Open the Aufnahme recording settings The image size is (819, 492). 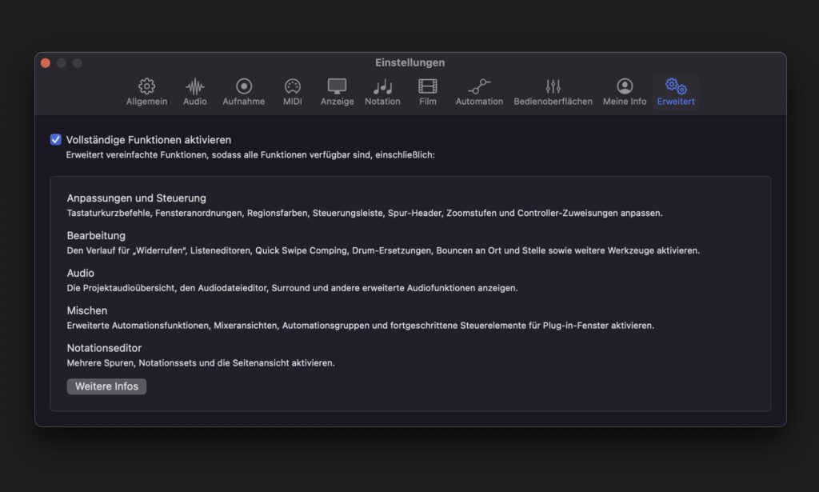(243, 92)
